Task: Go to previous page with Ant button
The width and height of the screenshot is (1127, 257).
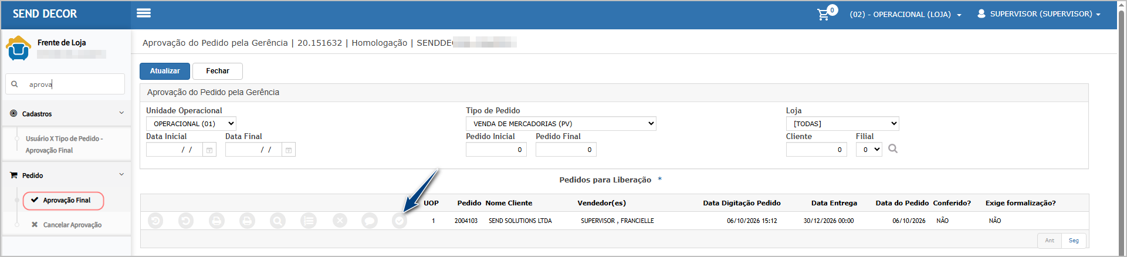Action: click(1050, 241)
